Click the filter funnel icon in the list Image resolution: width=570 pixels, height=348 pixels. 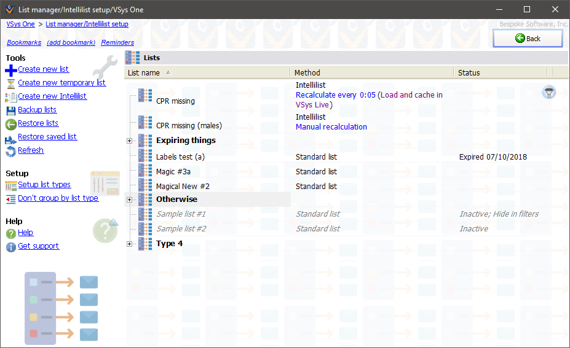pos(549,92)
